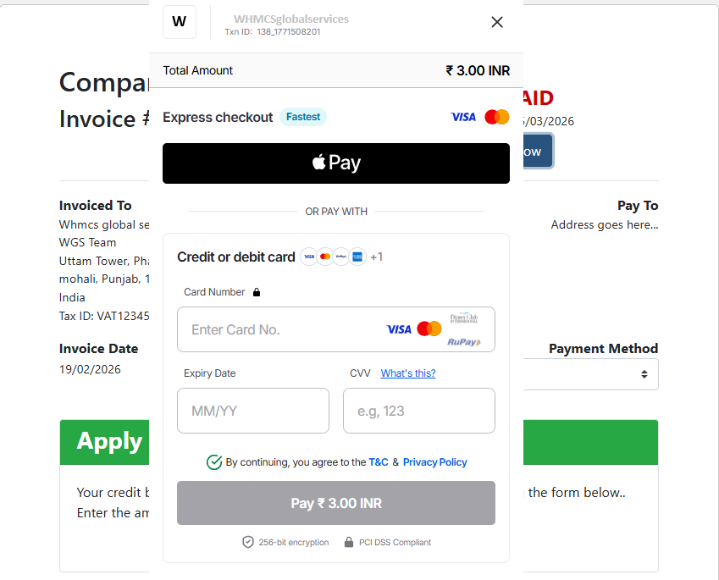
Task: Click the padlock icon beside PCI DSS Compliant
Action: [348, 542]
